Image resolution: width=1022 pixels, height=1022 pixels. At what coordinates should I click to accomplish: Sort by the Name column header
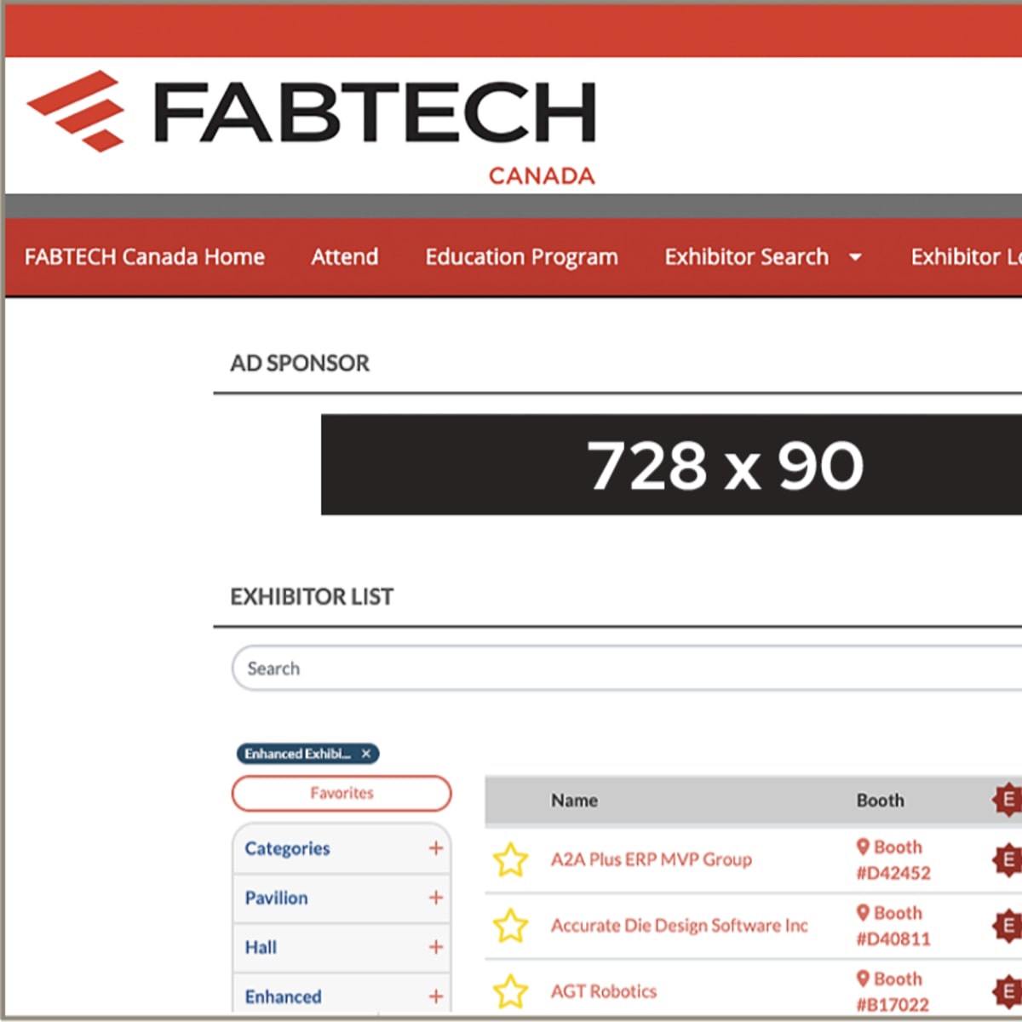(x=574, y=801)
